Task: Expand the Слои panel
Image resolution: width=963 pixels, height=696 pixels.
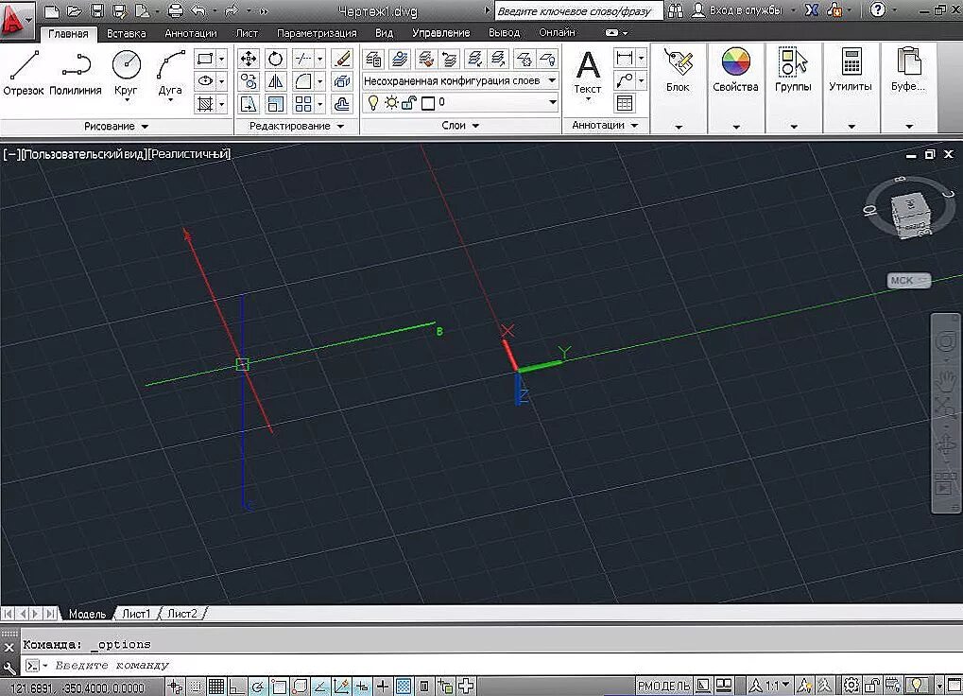Action: point(460,126)
